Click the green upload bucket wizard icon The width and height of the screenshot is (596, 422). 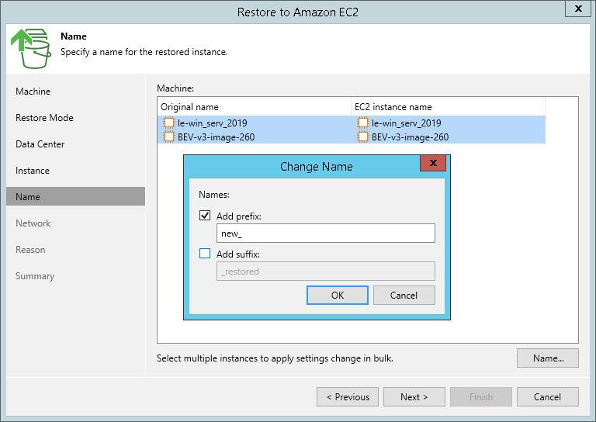30,49
